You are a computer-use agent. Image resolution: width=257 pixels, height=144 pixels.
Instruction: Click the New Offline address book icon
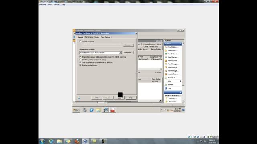(166, 74)
